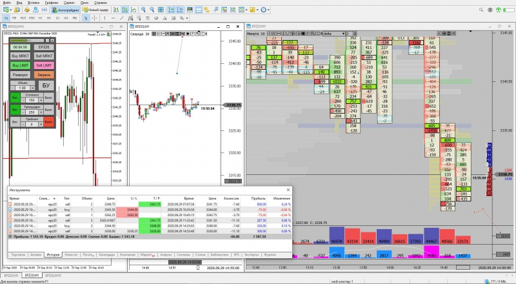Screen dimensions: 516x284
Task: Select the bar chart type icon
Action: click(x=116, y=10)
